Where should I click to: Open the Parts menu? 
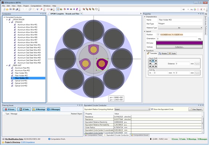[19, 6]
